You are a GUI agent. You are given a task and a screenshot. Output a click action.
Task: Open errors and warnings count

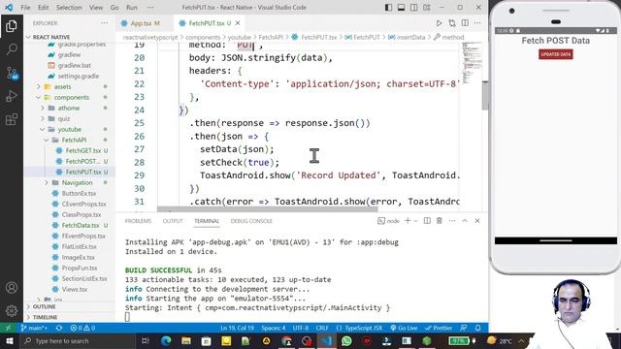pyautogui.click(x=82, y=328)
